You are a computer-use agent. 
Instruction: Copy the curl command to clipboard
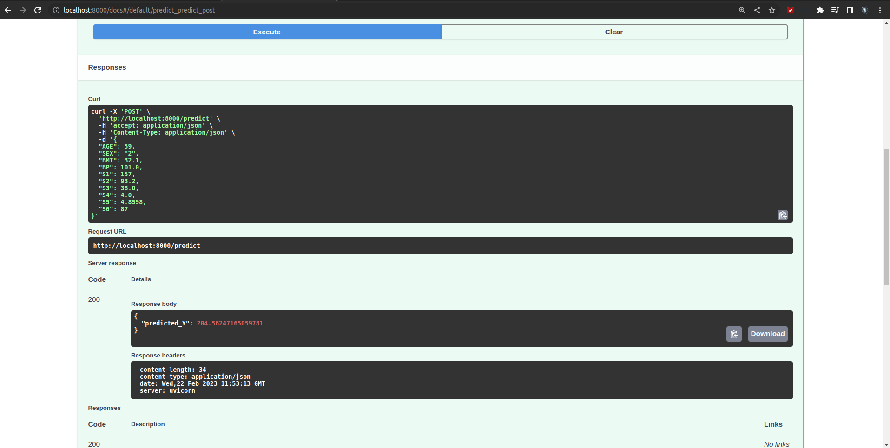[x=783, y=215]
